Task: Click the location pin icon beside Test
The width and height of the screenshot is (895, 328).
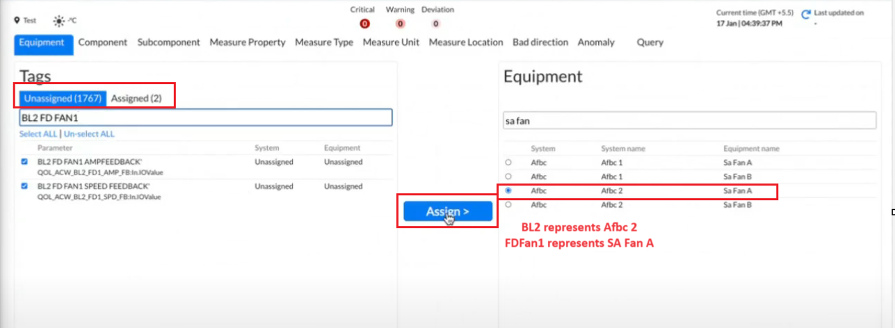Action: (17, 21)
